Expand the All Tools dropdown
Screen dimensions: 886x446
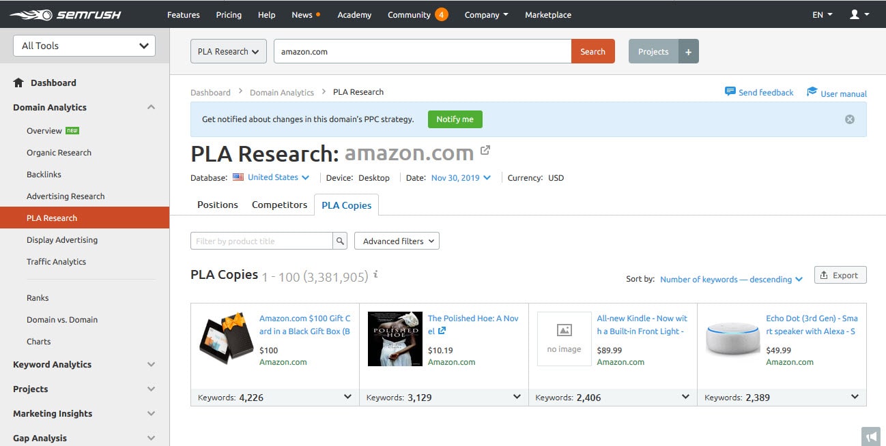[83, 45]
